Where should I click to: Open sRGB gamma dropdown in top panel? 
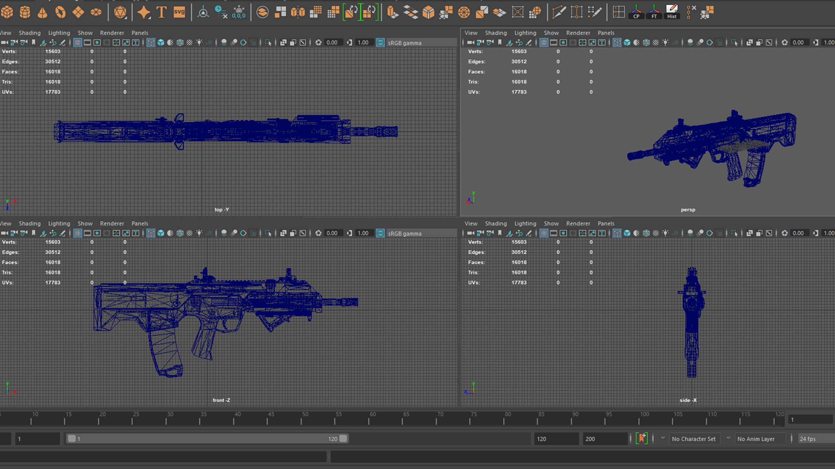pyautogui.click(x=421, y=43)
